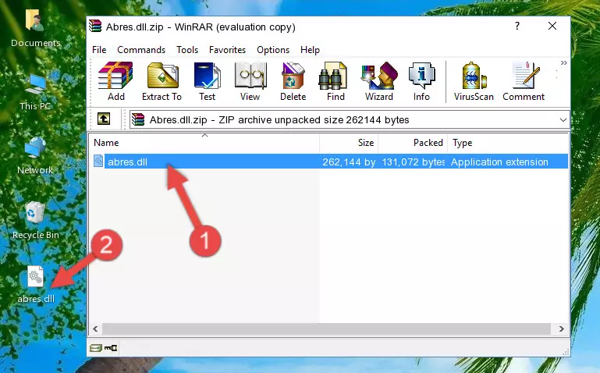Open the Comment tool
This screenshot has width=600, height=373.
tap(524, 81)
